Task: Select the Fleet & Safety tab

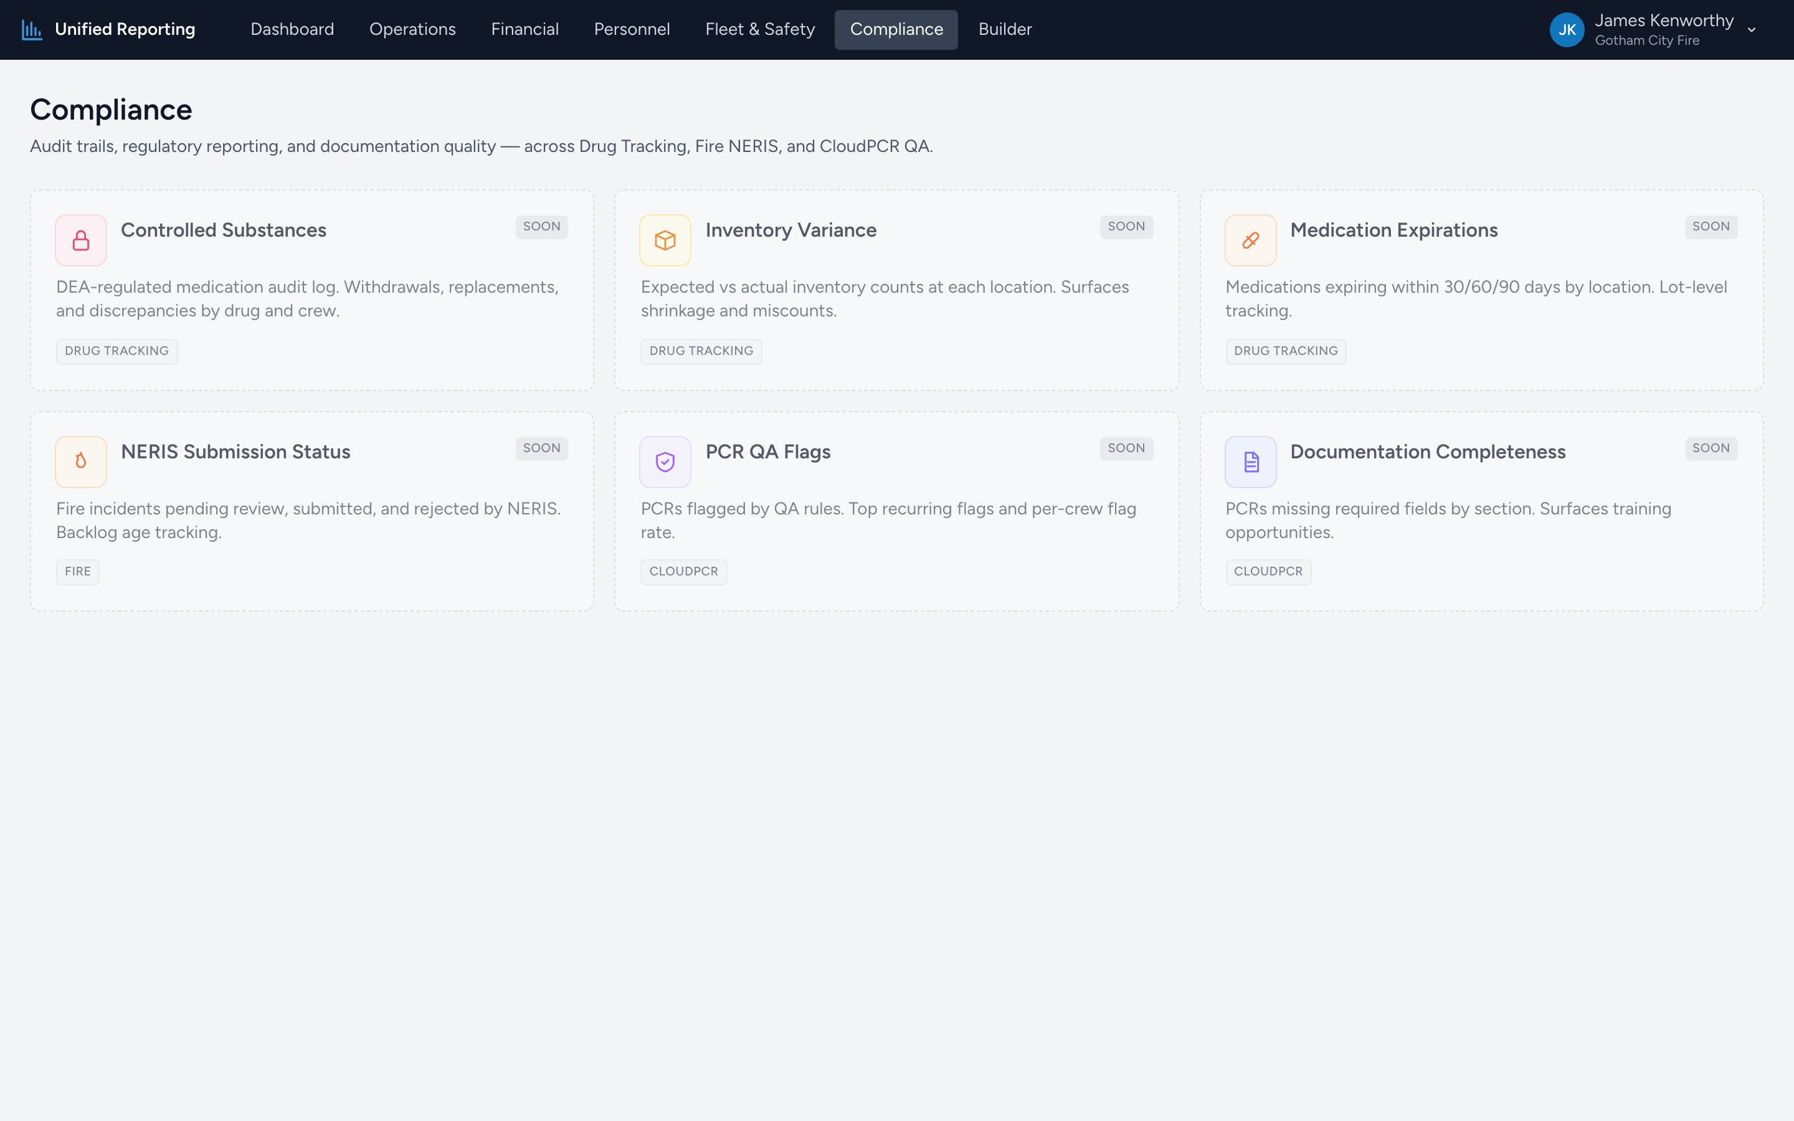Action: (760, 30)
